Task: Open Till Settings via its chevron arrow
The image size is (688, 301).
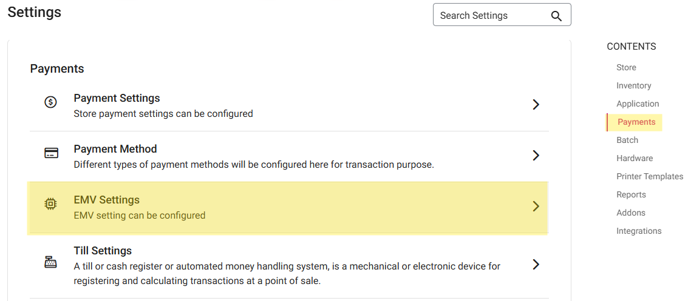Action: click(536, 265)
